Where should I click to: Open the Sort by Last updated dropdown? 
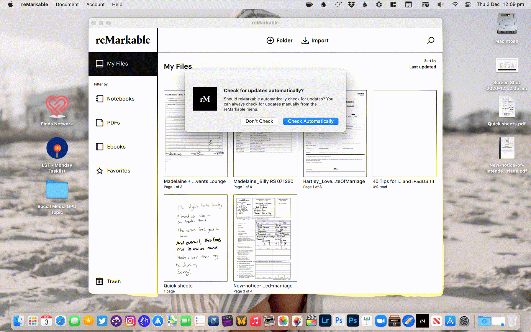coord(422,67)
